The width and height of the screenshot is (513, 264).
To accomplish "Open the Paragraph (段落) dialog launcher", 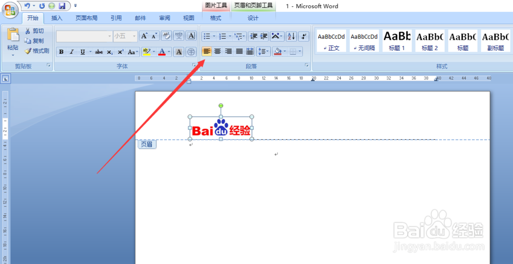I will (x=307, y=65).
